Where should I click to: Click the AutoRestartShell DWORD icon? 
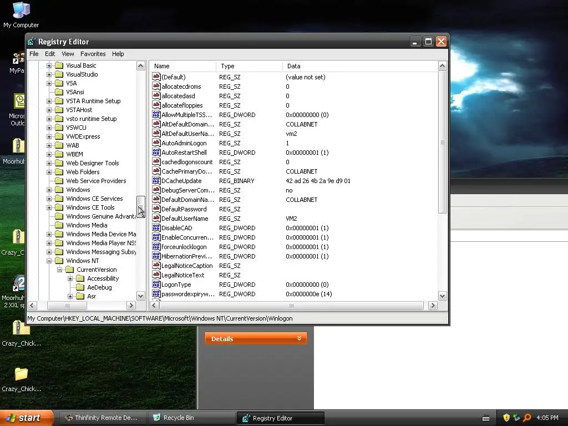point(156,152)
